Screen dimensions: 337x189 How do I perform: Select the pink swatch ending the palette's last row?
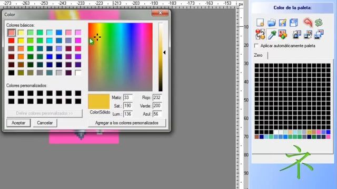328,136
